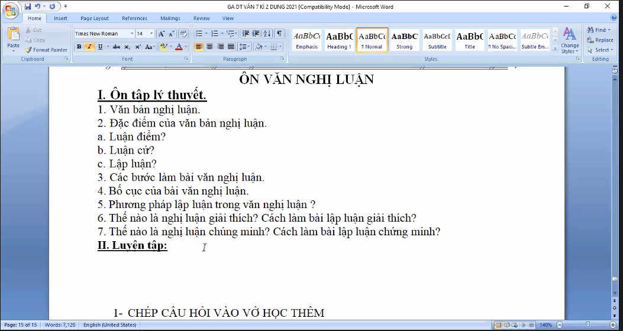Click the Grow Font icon
623x331 pixels.
162,34
